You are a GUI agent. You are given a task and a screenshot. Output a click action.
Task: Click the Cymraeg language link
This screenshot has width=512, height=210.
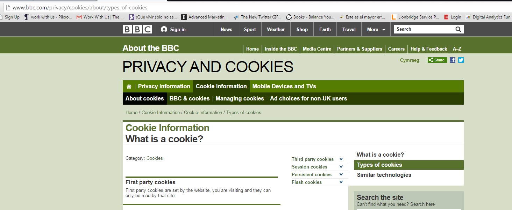[410, 60]
